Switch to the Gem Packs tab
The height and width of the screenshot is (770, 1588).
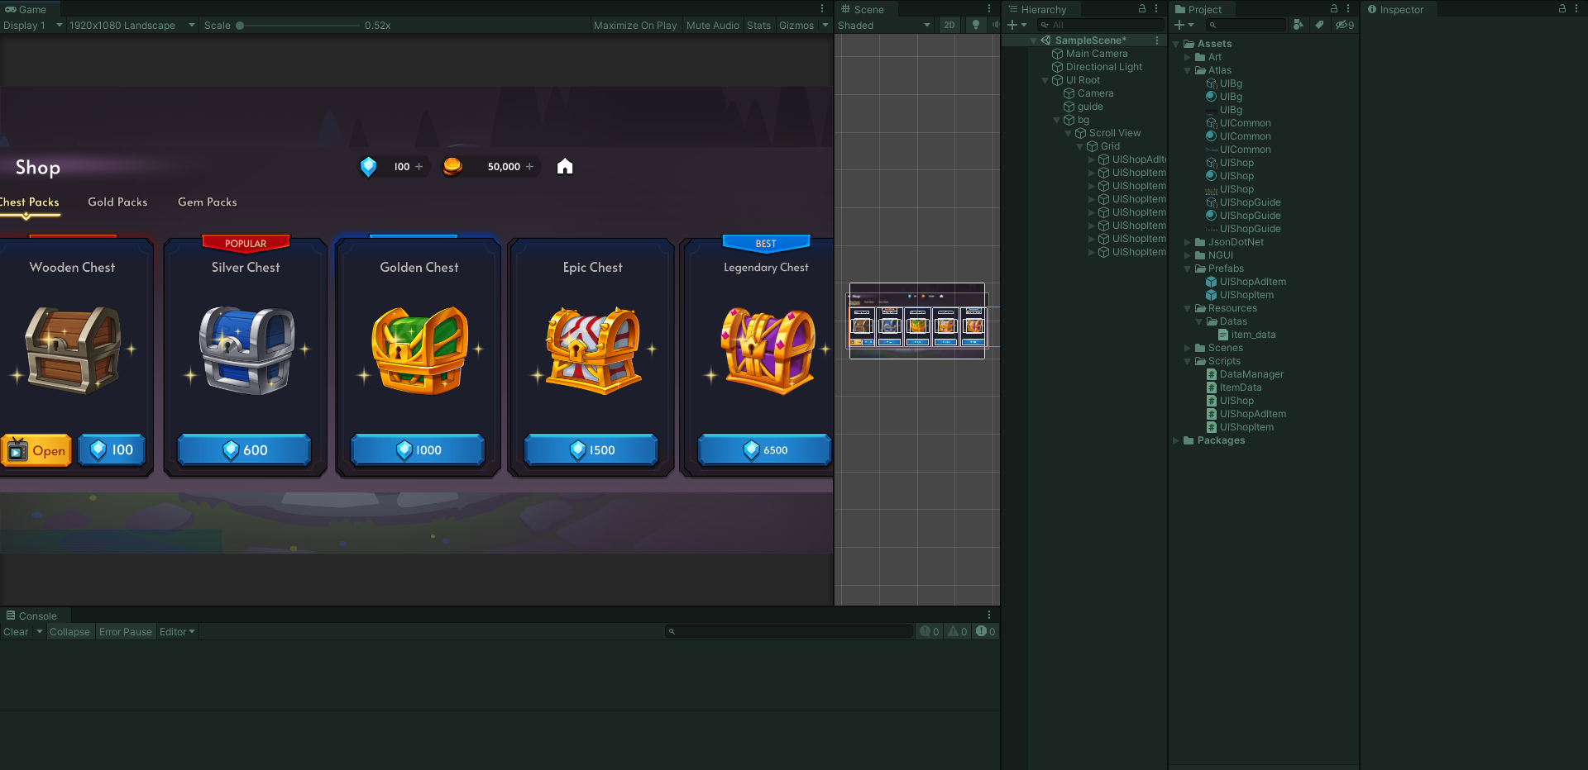click(208, 202)
